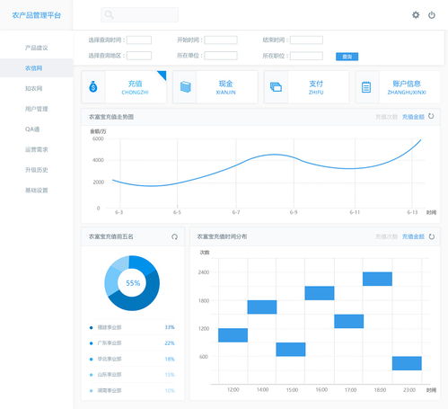The height and width of the screenshot is (409, 448).
Task: Open the query region selection box
Action: (139, 56)
